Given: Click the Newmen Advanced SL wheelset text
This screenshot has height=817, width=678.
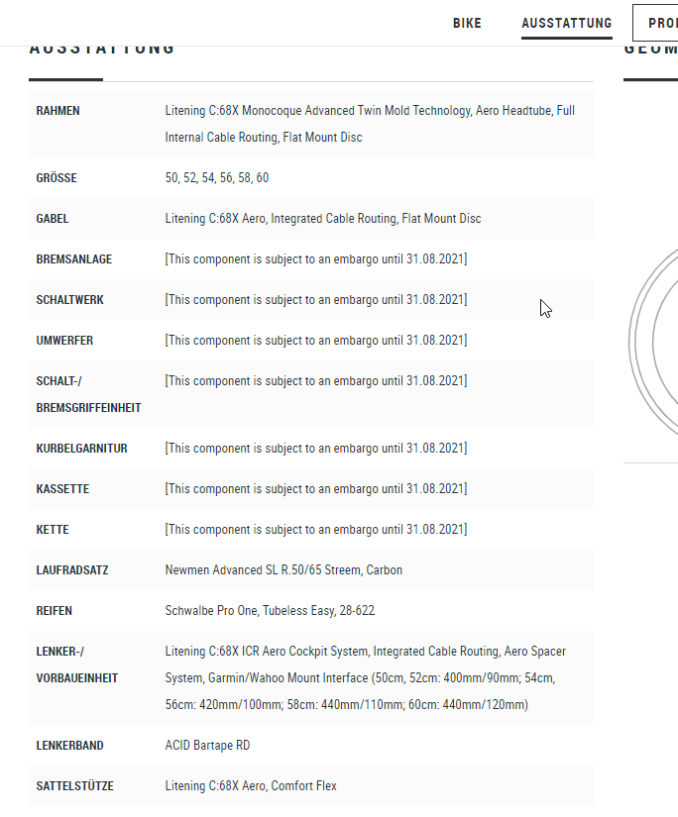Looking at the screenshot, I should (283, 570).
